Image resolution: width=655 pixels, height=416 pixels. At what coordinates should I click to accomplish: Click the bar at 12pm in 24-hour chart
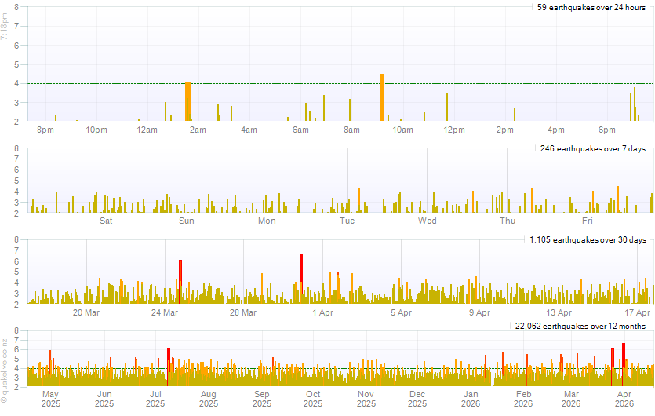[x=447, y=107]
